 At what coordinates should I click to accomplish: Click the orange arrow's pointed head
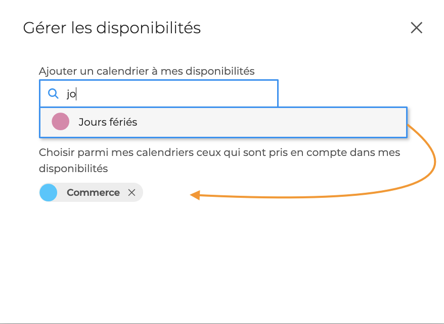point(194,195)
